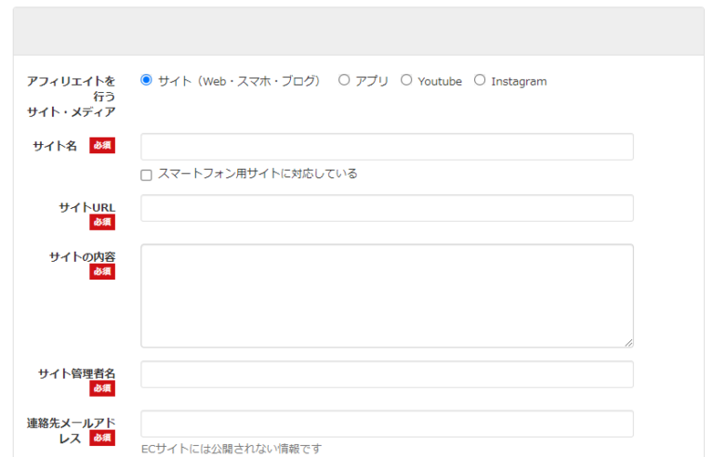Select Youtube as the affiliate media

point(406,81)
